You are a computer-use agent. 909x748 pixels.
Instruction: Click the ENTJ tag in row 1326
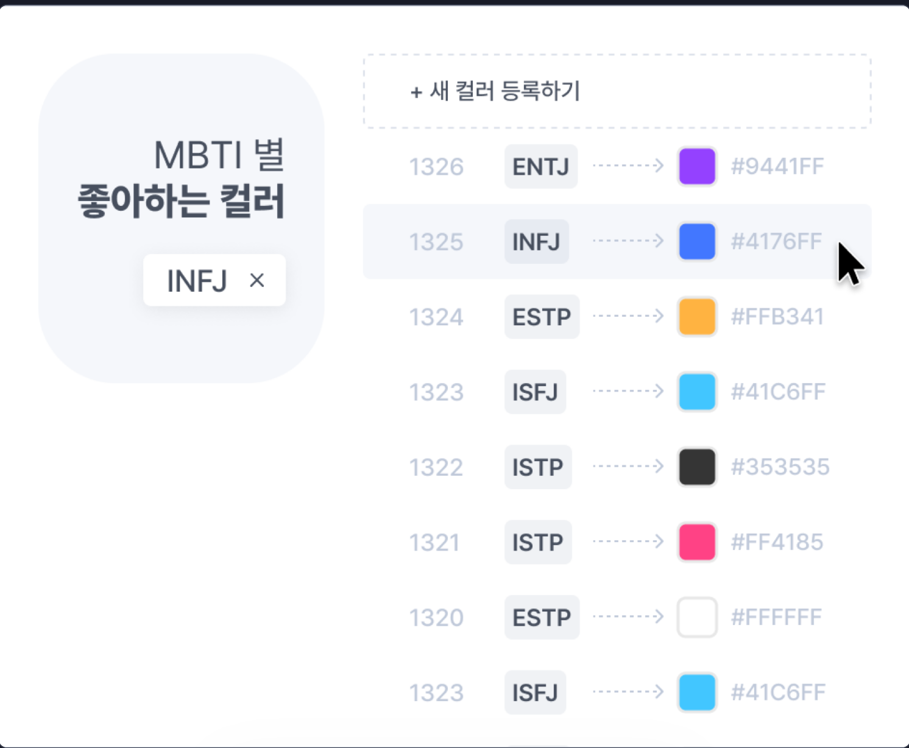[x=541, y=166]
